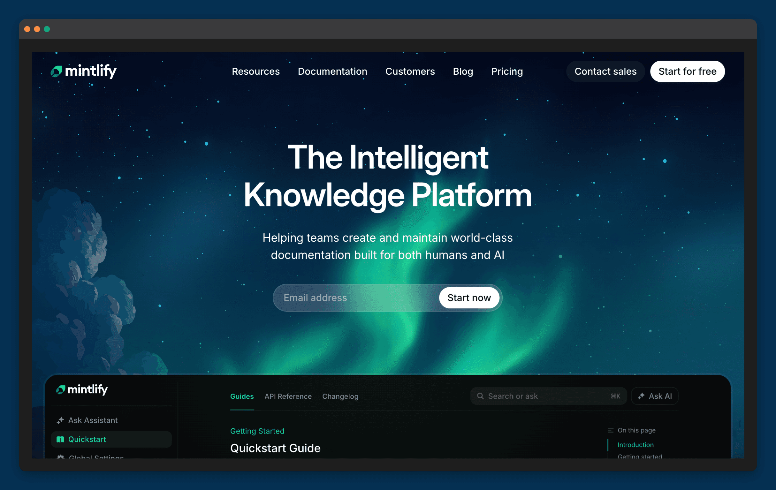Click the book icon next to Quickstart

(x=60, y=440)
